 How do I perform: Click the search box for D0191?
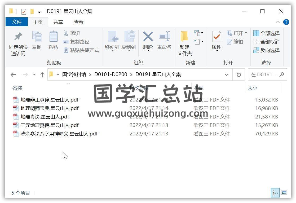tap(268, 75)
